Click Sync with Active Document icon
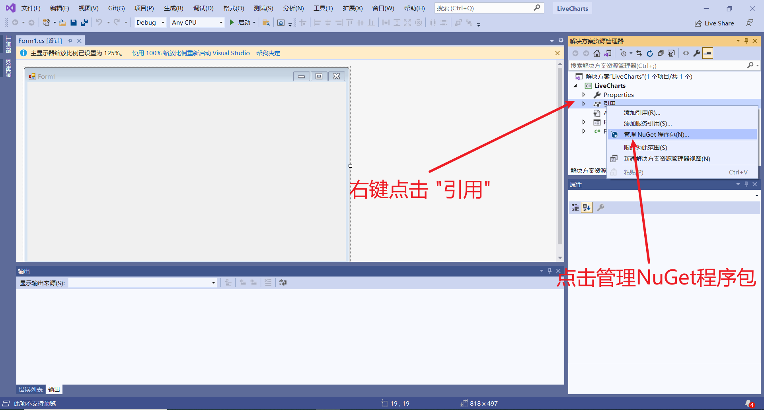The image size is (764, 410). (x=639, y=53)
